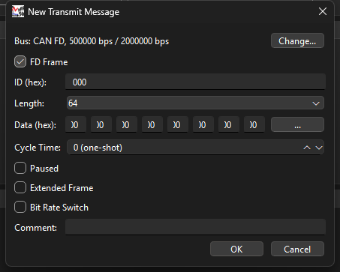This screenshot has height=272, width=340.
Task: Click the fifth Data (hex) byte field
Action: [178, 124]
